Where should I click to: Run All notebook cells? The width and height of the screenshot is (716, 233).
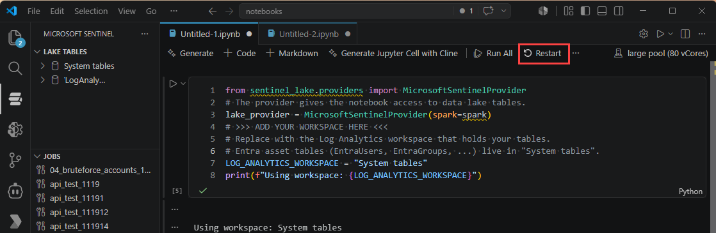tap(493, 53)
